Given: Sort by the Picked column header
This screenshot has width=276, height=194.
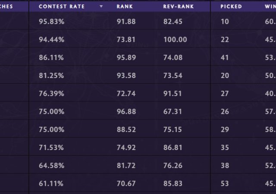Looking at the screenshot, I should click(x=231, y=7).
